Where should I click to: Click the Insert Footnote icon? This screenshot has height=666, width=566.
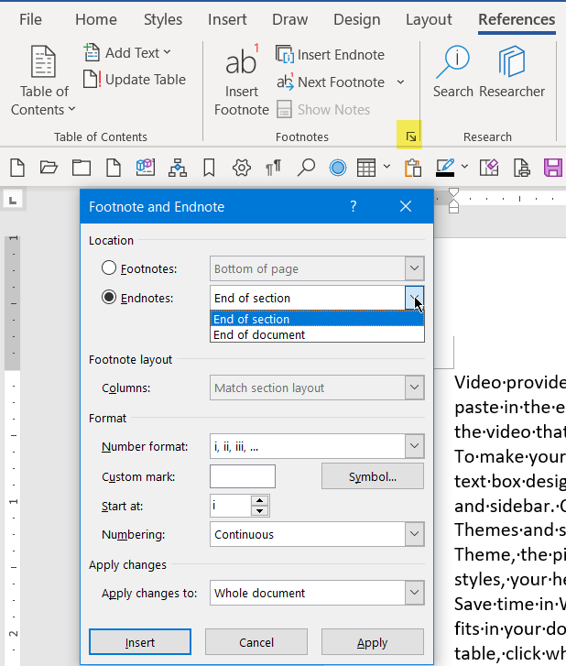(x=241, y=60)
